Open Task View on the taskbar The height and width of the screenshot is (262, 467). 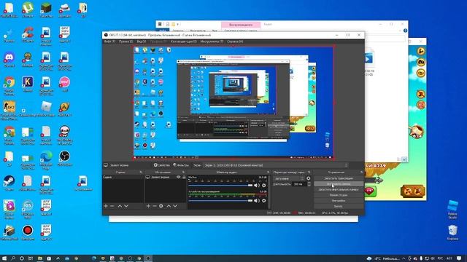(31, 258)
